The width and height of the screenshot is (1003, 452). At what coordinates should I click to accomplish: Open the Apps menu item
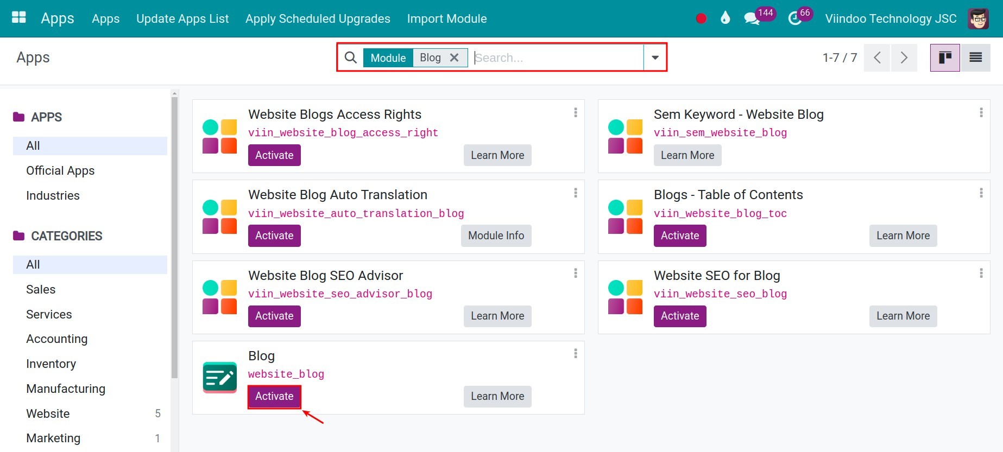[x=105, y=18]
